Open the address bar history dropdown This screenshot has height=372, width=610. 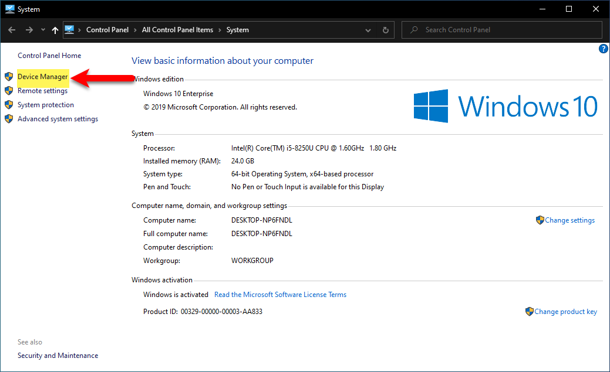[x=368, y=30]
